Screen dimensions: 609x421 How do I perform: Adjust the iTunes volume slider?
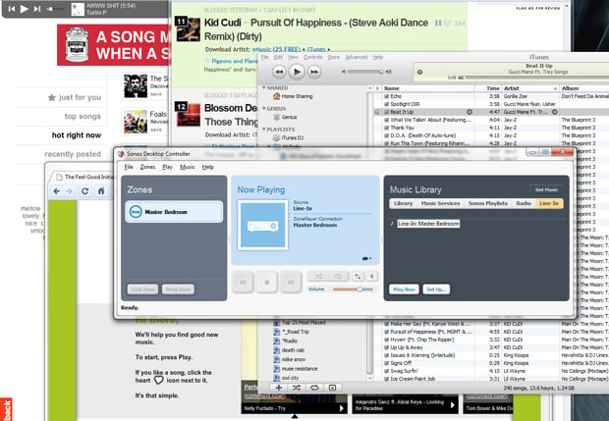365,72
